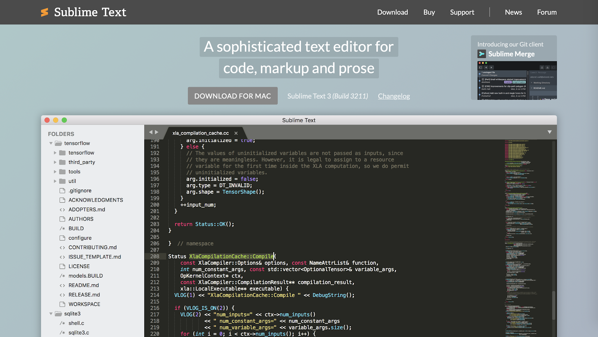Image resolution: width=598 pixels, height=337 pixels.
Task: Click the source icon next to shell.c
Action: point(62,323)
